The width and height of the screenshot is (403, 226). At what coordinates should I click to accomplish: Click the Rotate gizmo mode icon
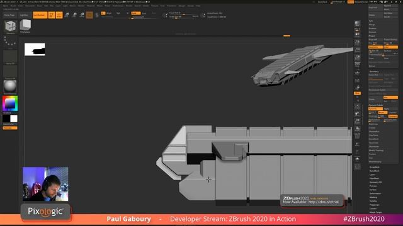[x=82, y=15]
